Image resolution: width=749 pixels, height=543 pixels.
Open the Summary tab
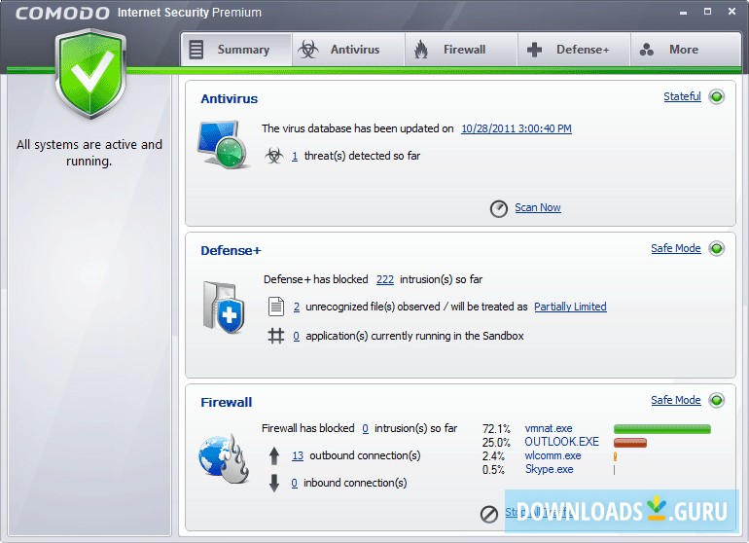236,50
